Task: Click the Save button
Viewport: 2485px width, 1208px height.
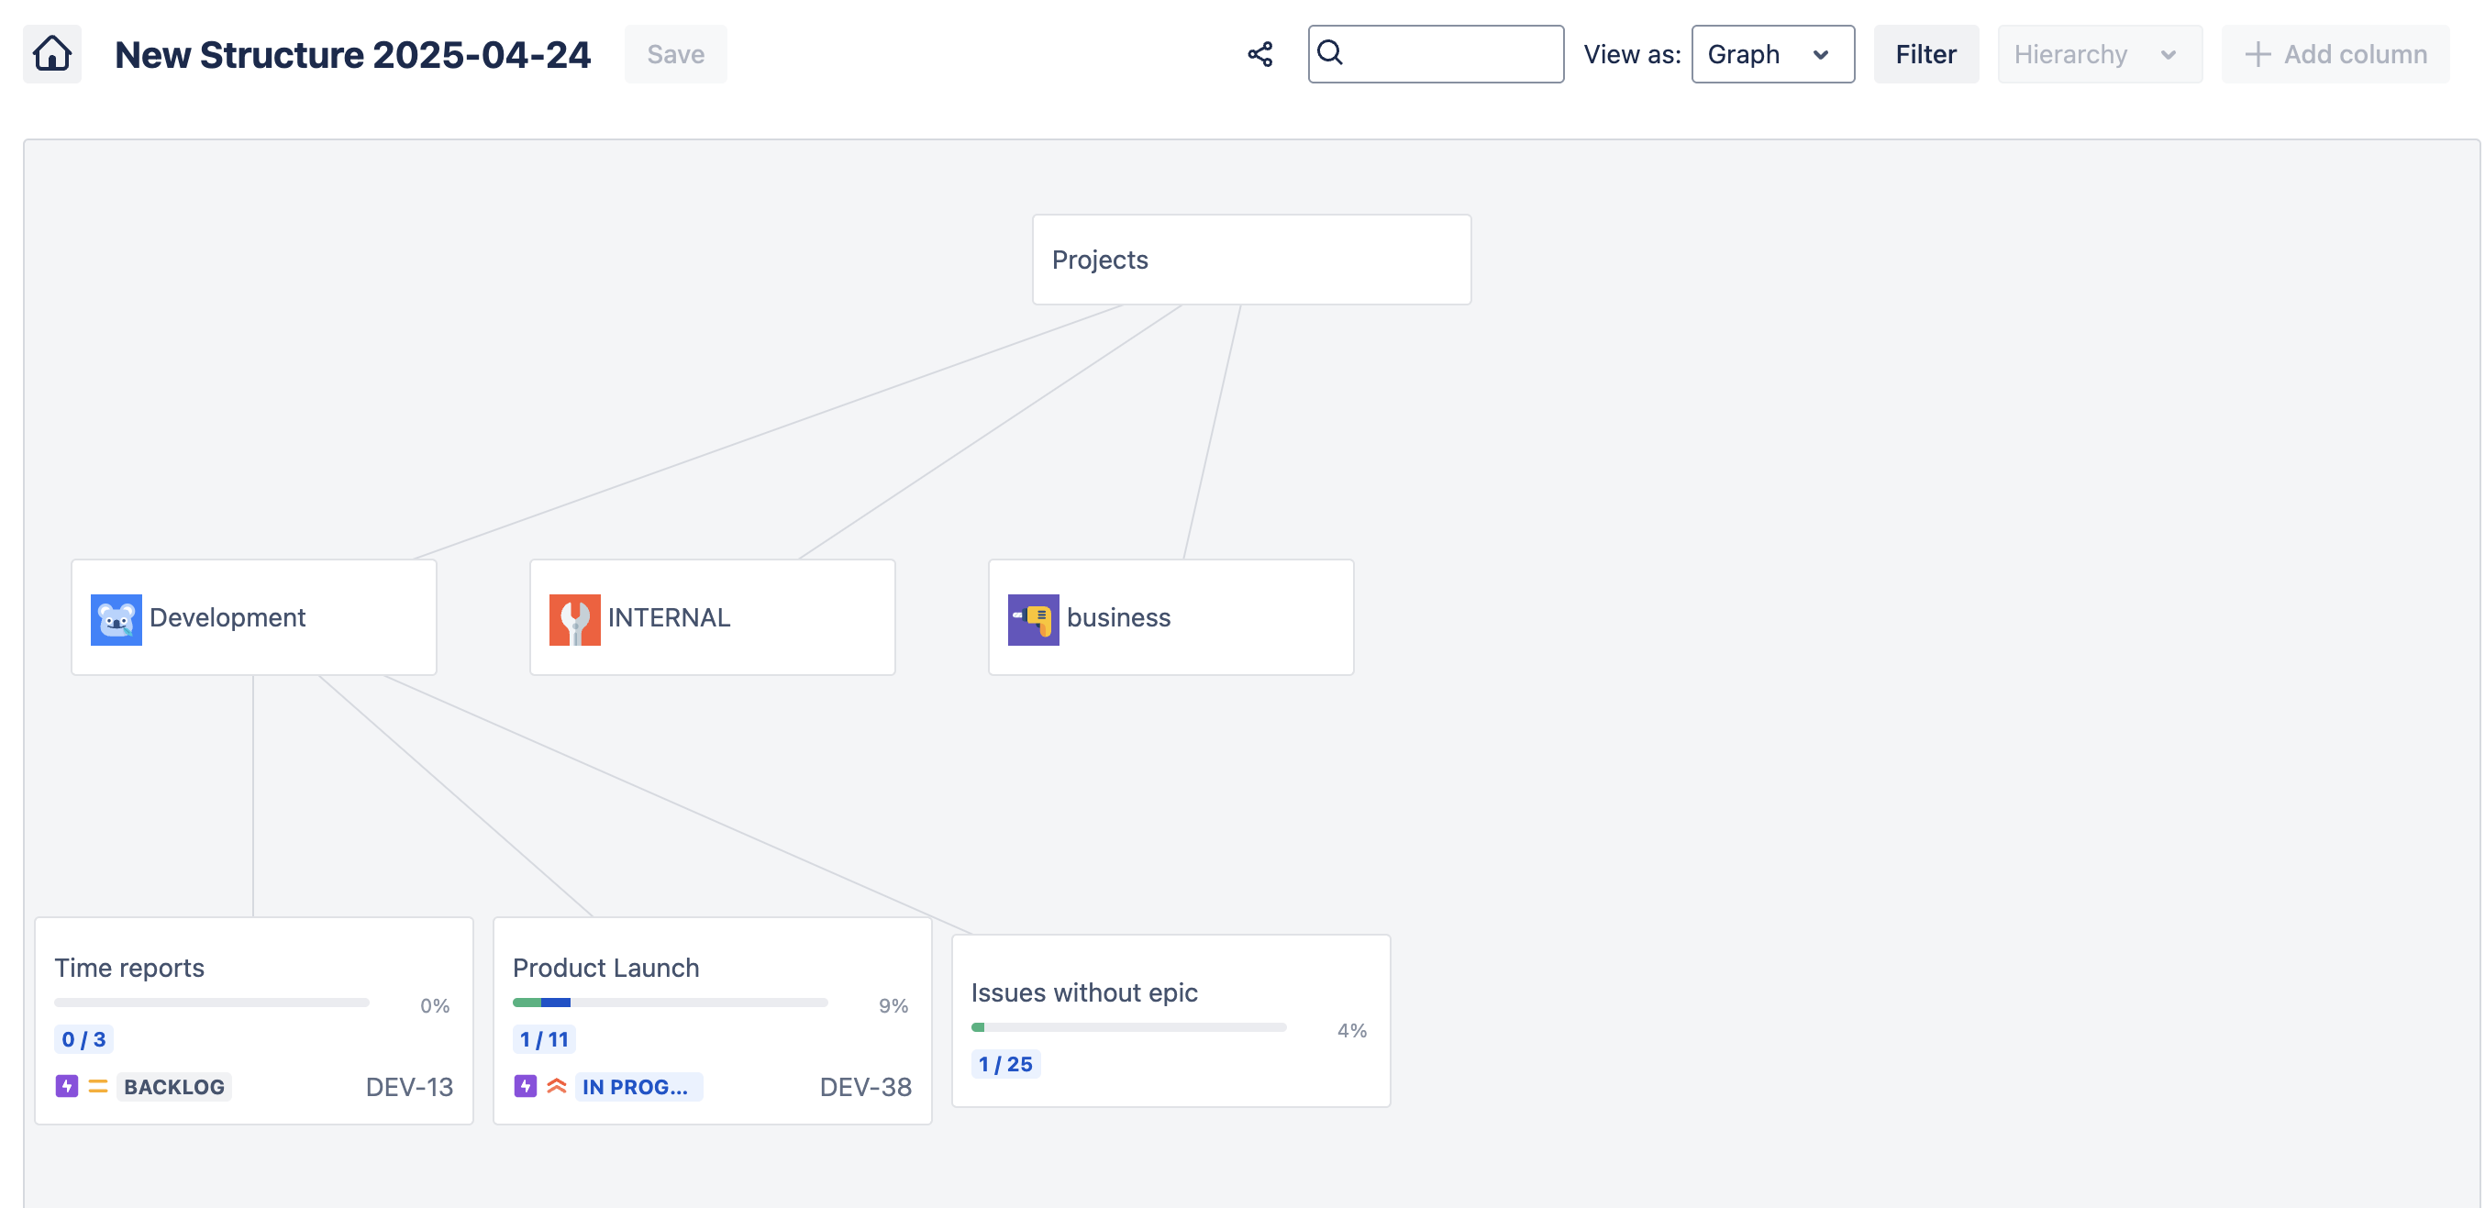Action: point(675,54)
